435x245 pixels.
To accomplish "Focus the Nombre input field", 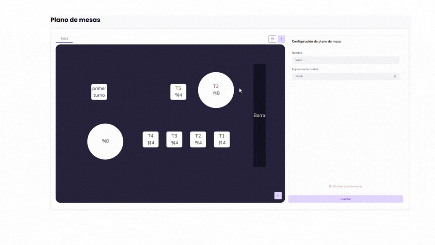I will [345, 60].
